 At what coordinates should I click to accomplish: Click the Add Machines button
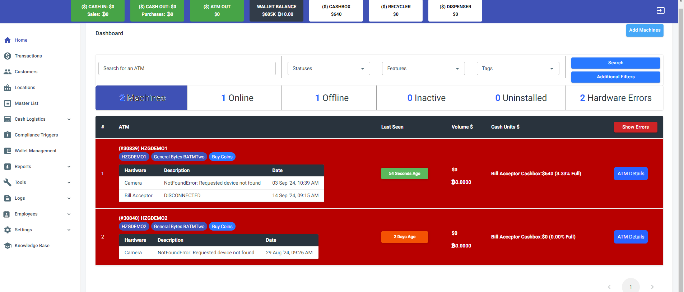pyautogui.click(x=645, y=30)
